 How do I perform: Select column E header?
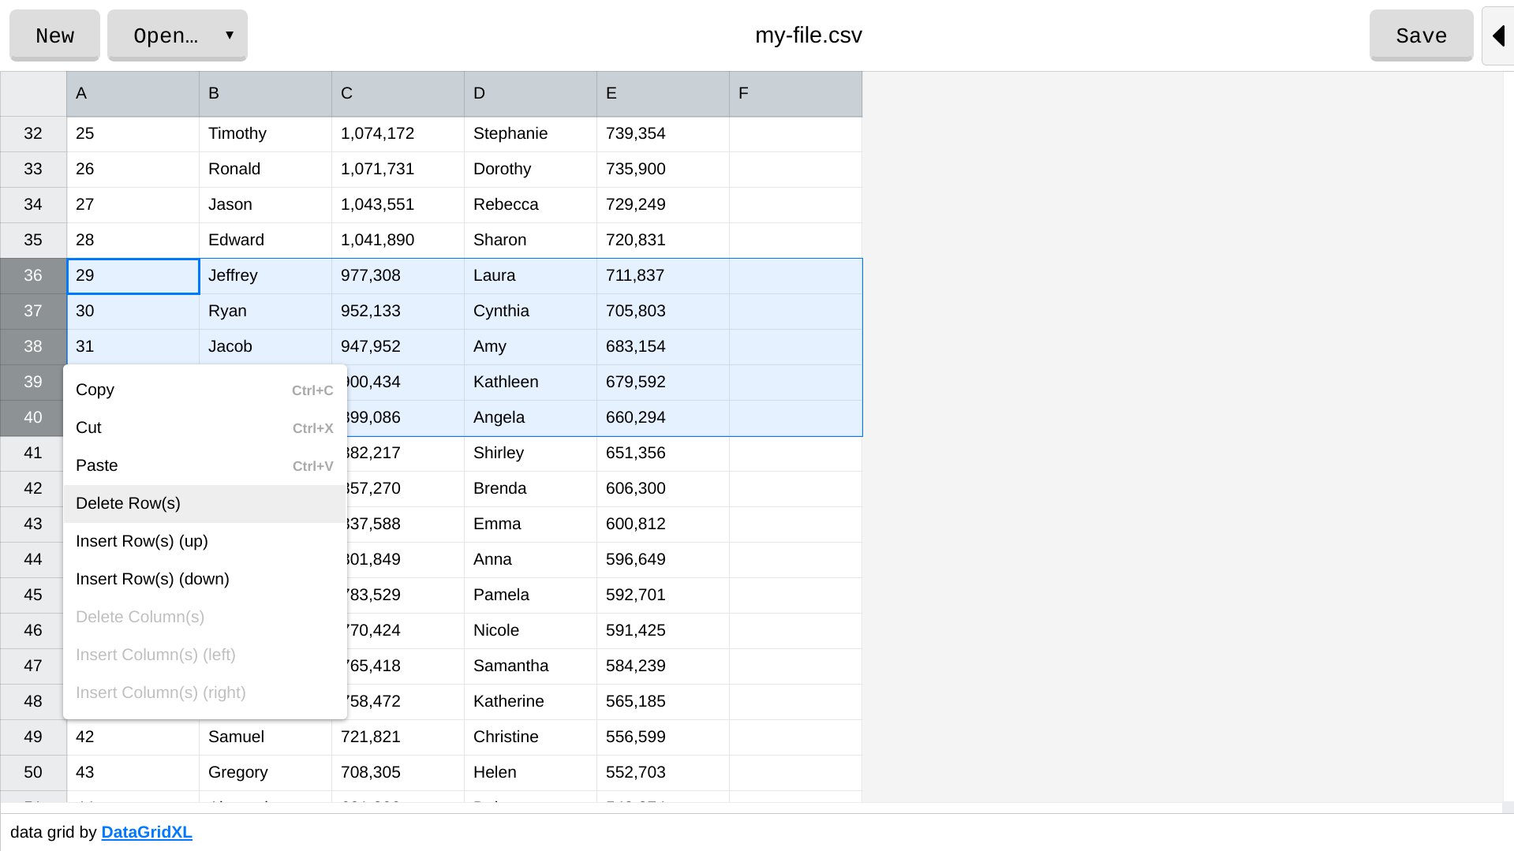pyautogui.click(x=663, y=94)
